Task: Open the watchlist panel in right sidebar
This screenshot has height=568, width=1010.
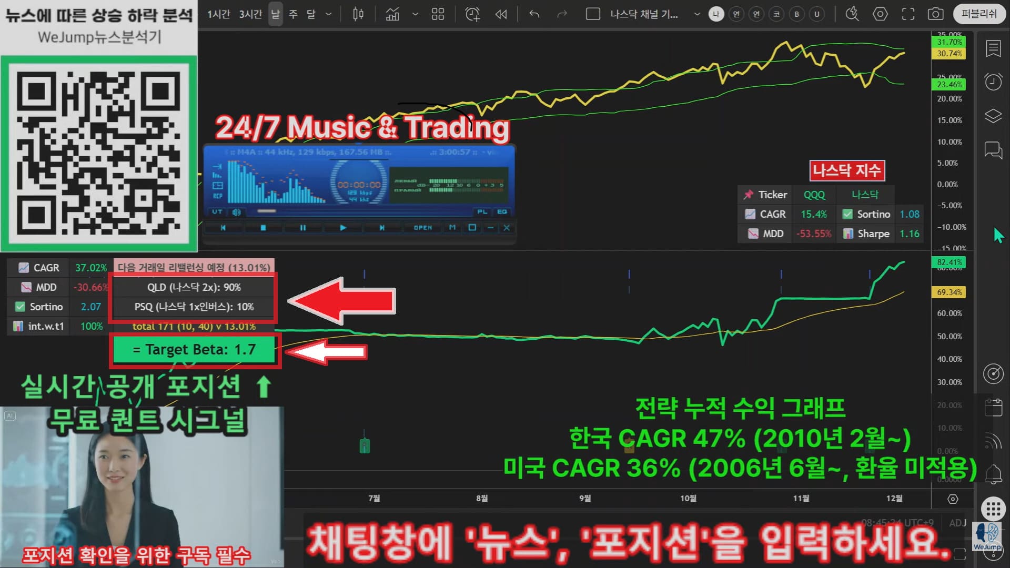Action: 993,49
